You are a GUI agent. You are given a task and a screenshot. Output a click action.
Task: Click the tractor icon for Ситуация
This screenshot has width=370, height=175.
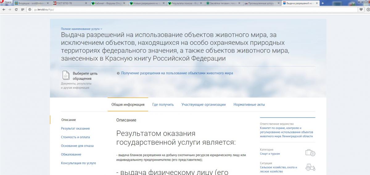(x=310, y=167)
